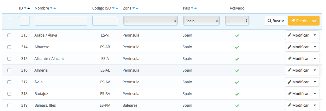This screenshot has height=111, width=326.
Task: Select checkbox for Almería row
Action: pyautogui.click(x=9, y=70)
